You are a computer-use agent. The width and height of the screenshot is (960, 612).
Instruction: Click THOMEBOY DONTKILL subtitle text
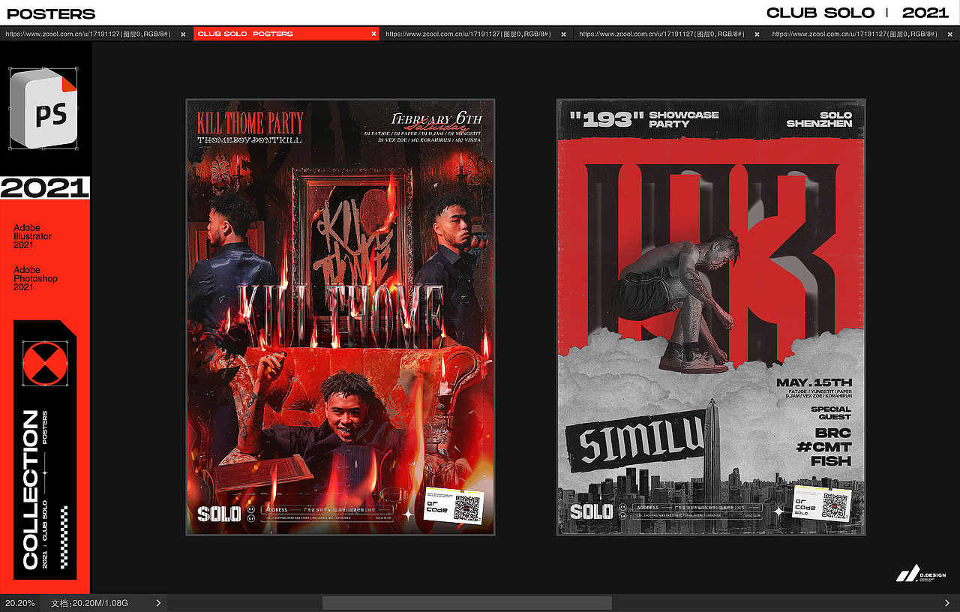(x=250, y=140)
